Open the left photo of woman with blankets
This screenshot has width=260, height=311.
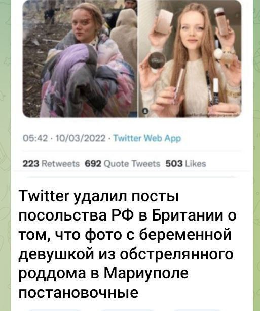(80, 59)
